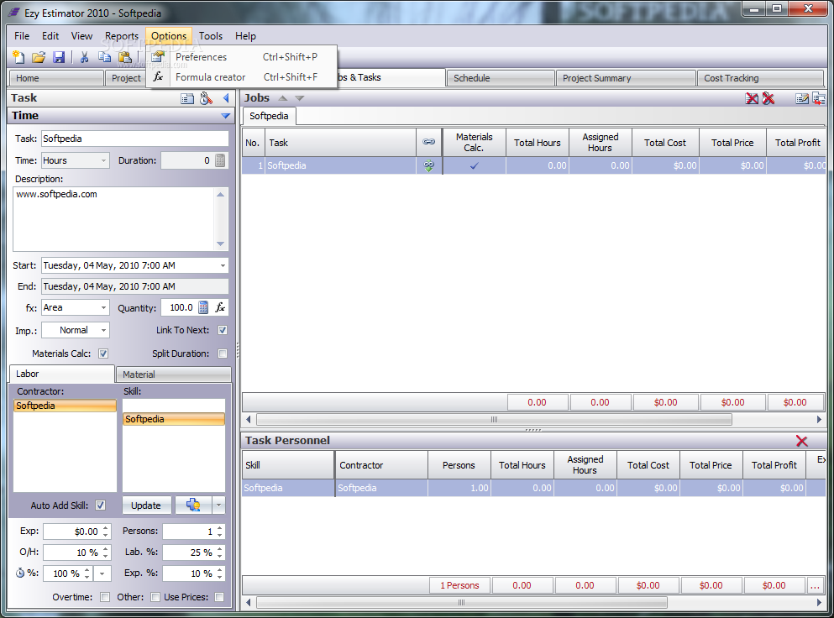Move job down with the Jobs down arrow

300,98
